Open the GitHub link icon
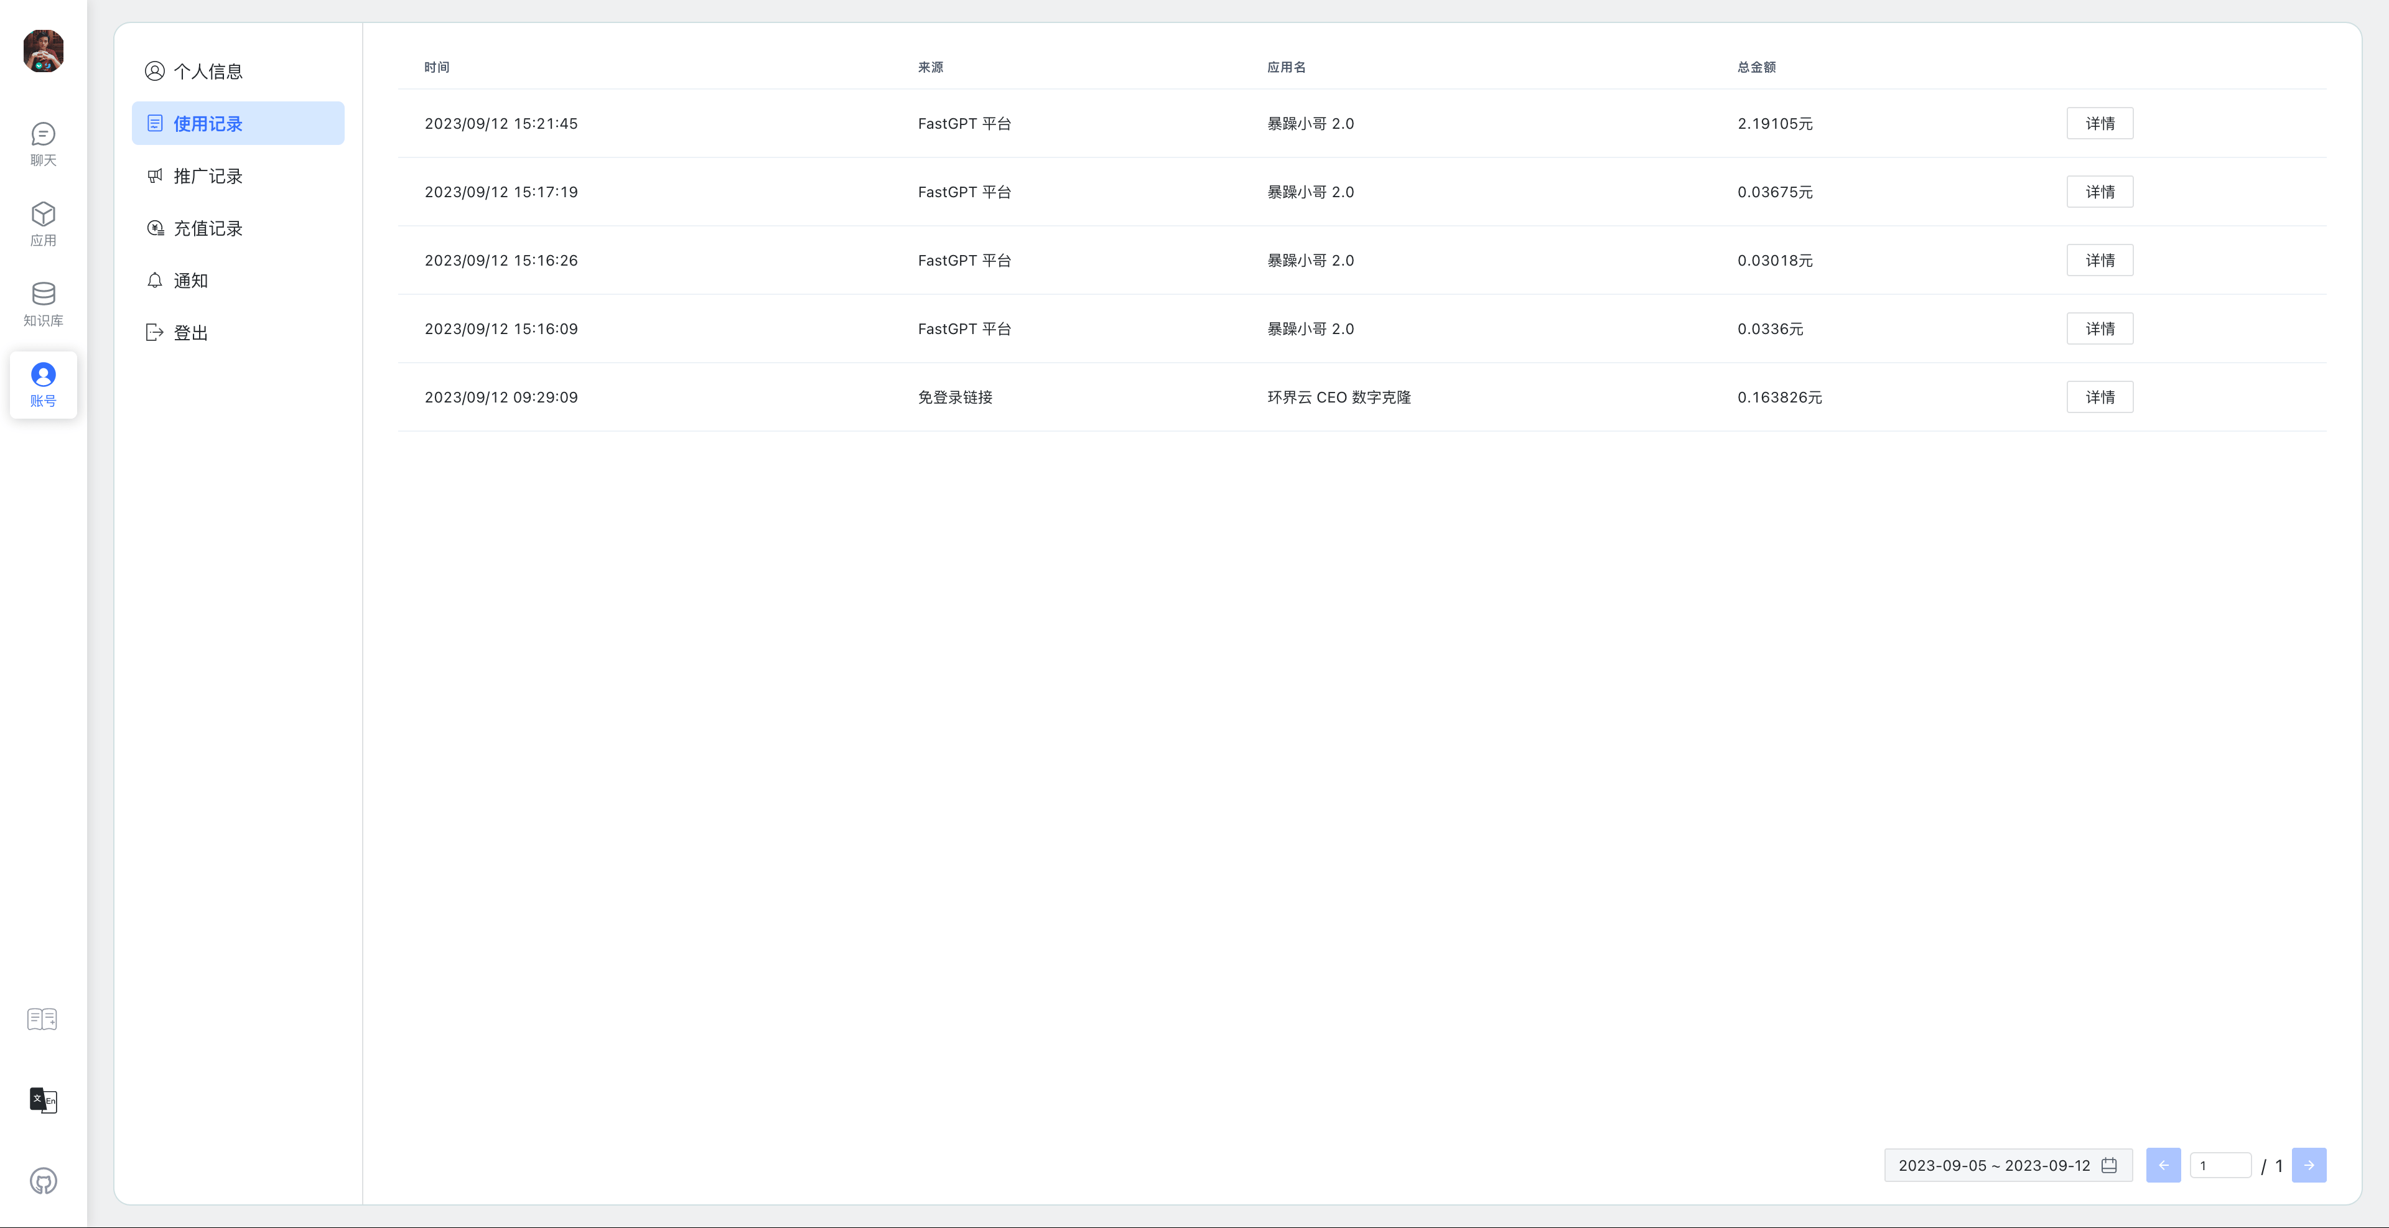 43,1181
